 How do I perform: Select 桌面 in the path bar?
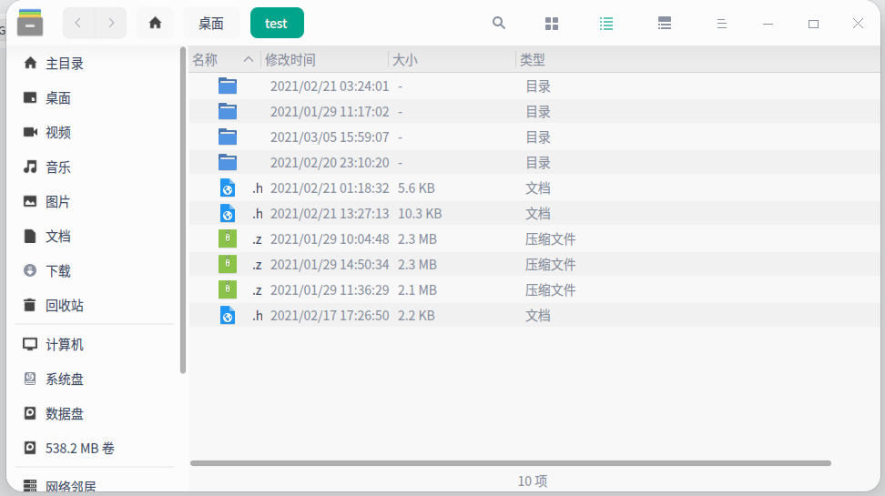pyautogui.click(x=211, y=23)
